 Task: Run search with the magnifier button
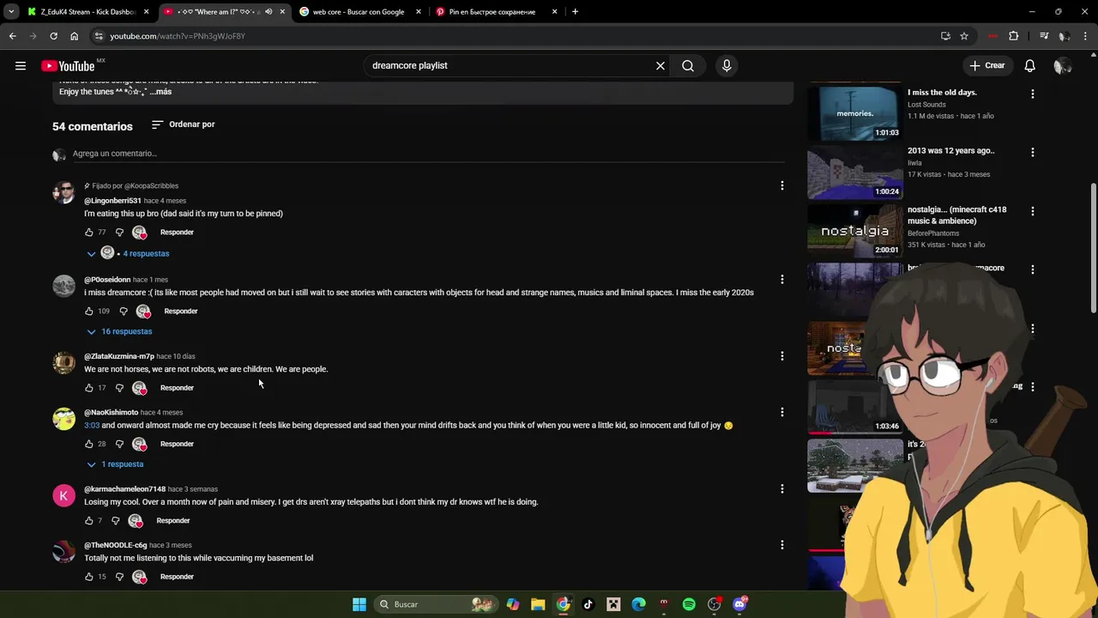tap(688, 65)
